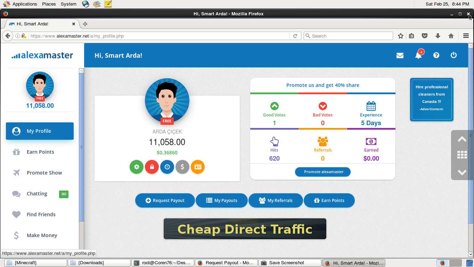Open the System menu
The height and width of the screenshot is (267, 474).
tap(68, 4)
